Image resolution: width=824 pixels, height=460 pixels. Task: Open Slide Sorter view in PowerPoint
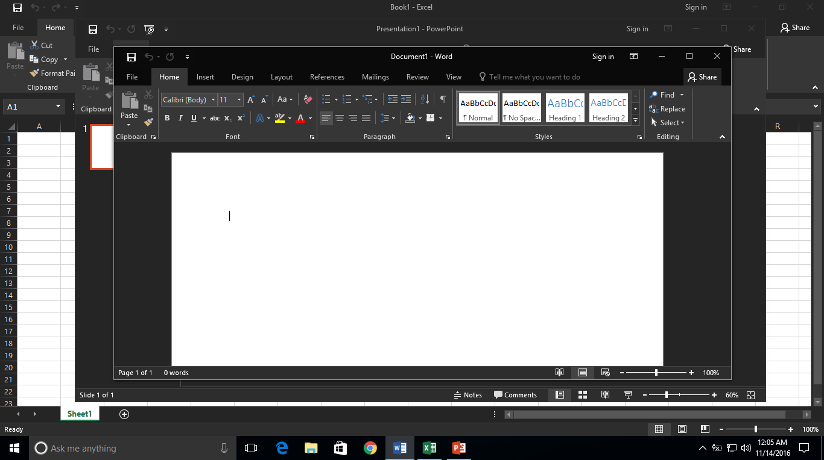(583, 395)
